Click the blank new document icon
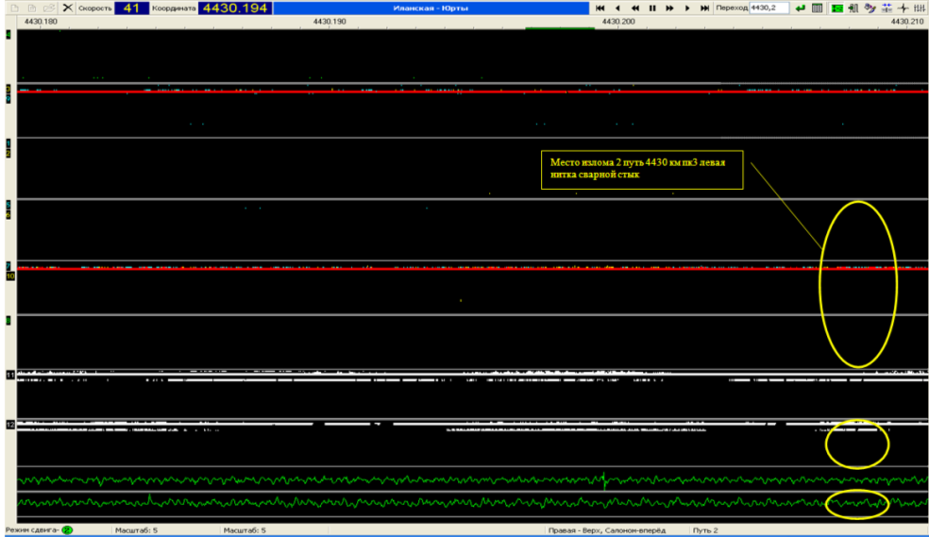The width and height of the screenshot is (929, 537). pos(12,8)
